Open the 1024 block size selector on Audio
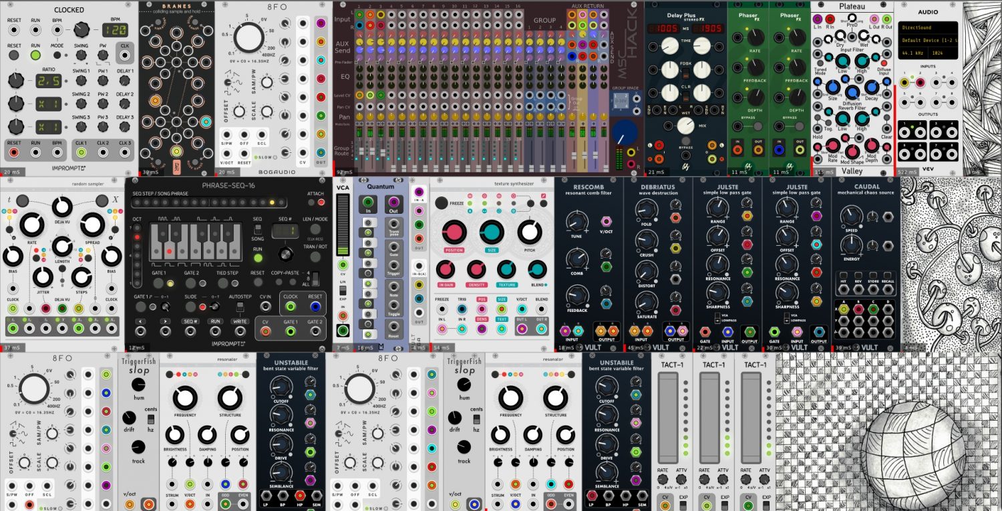 [944, 52]
